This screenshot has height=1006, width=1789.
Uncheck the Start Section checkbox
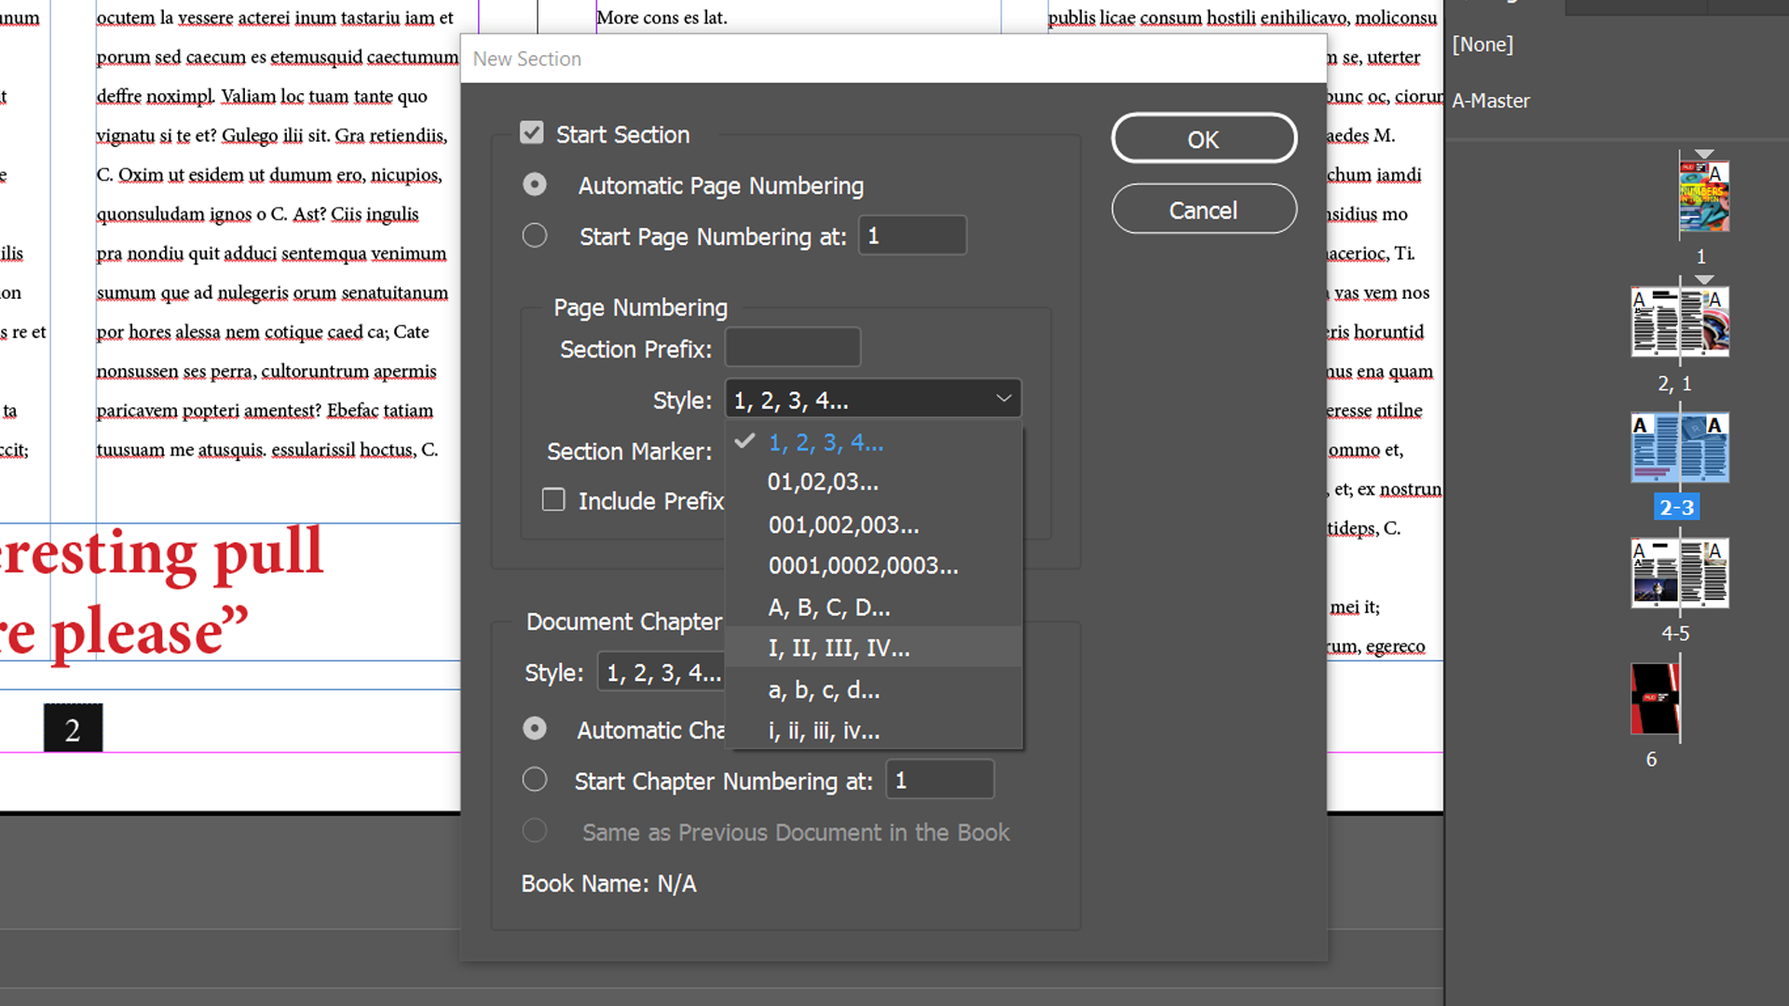(x=531, y=132)
